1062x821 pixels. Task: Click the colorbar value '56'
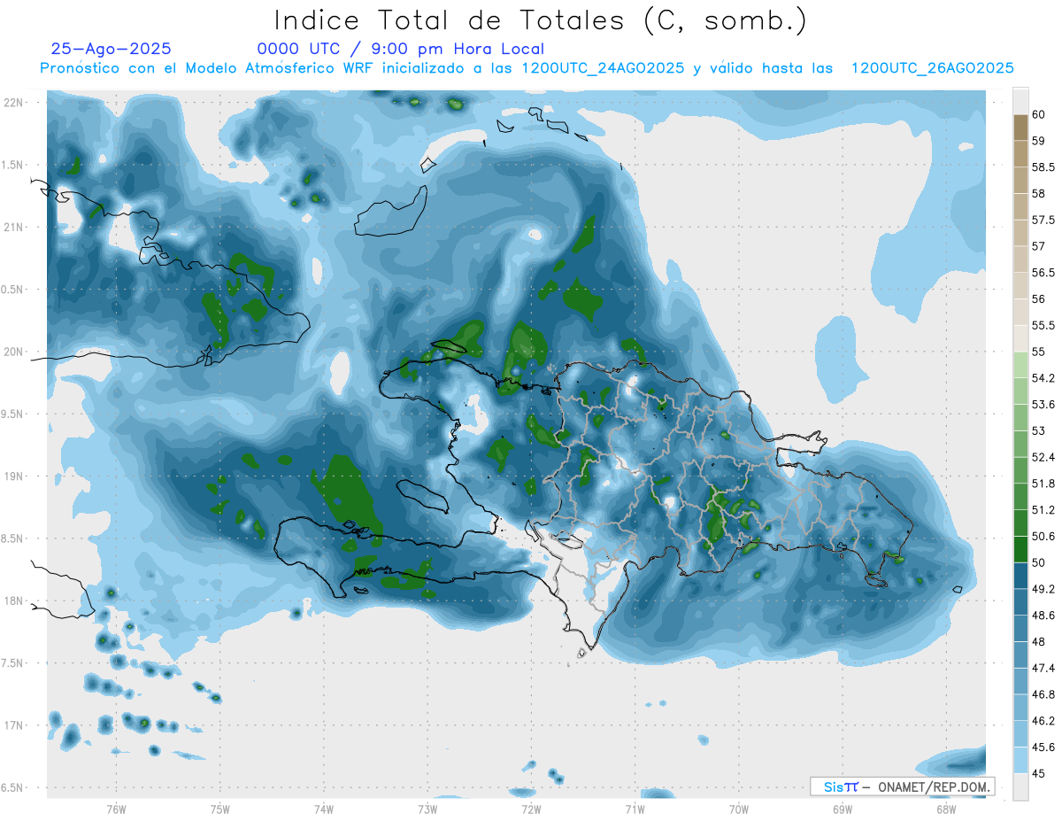(x=1039, y=298)
